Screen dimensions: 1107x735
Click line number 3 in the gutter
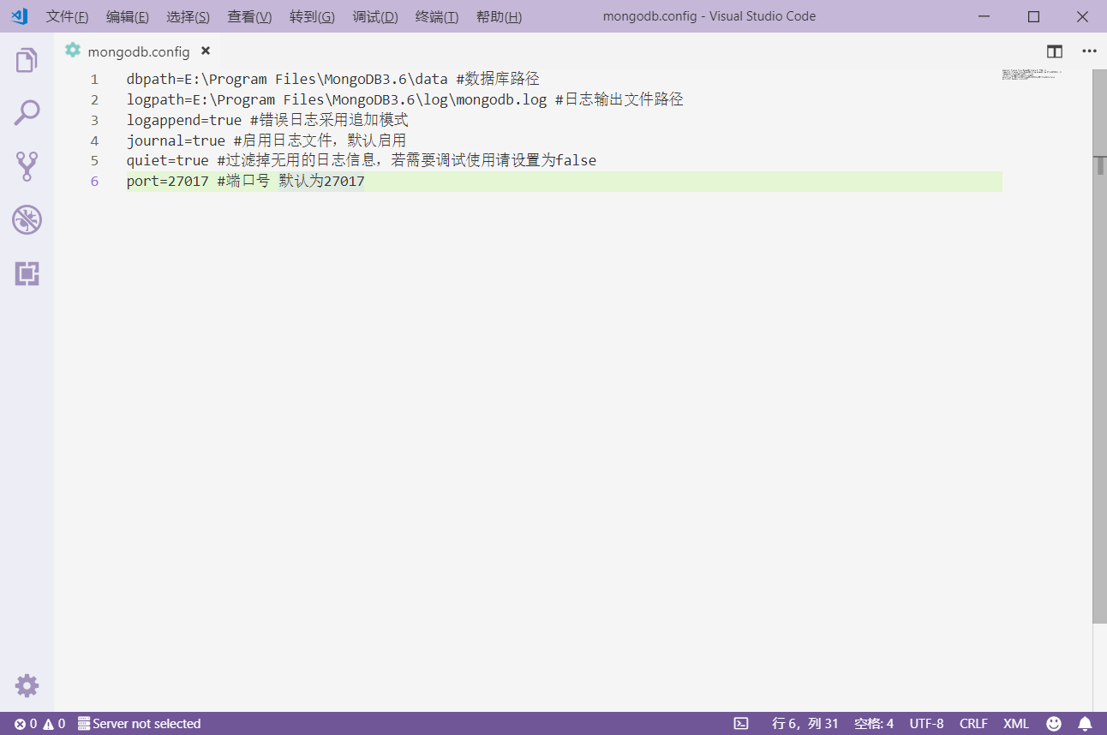[x=94, y=120]
